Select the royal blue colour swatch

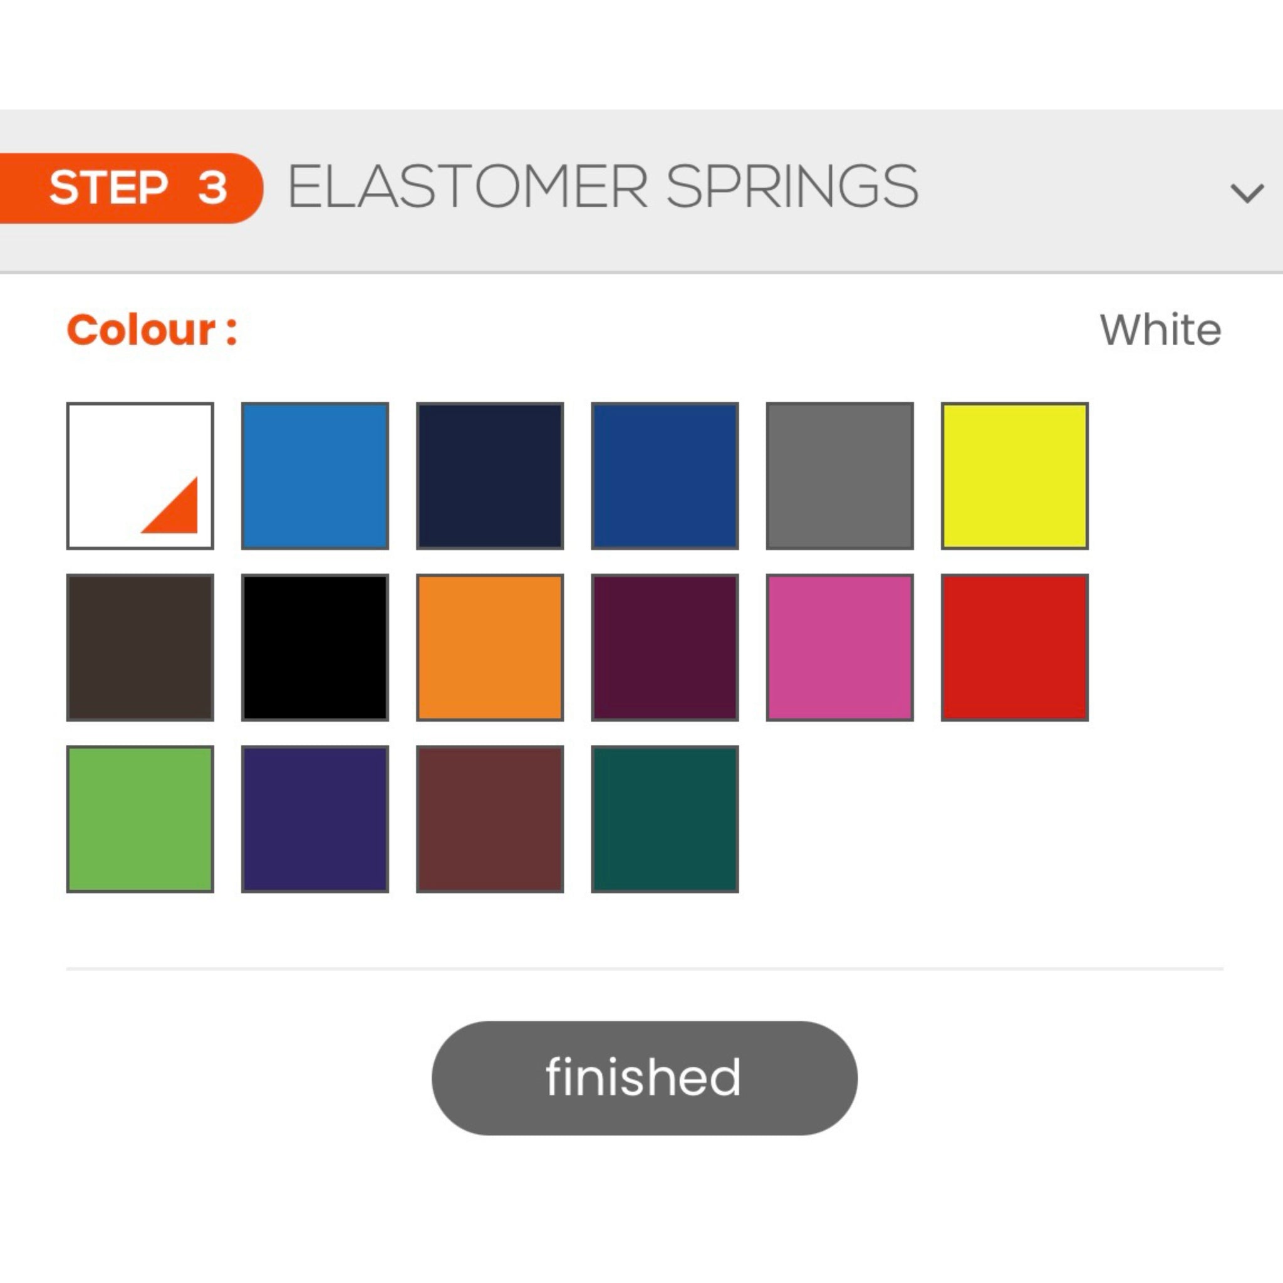[x=665, y=475]
